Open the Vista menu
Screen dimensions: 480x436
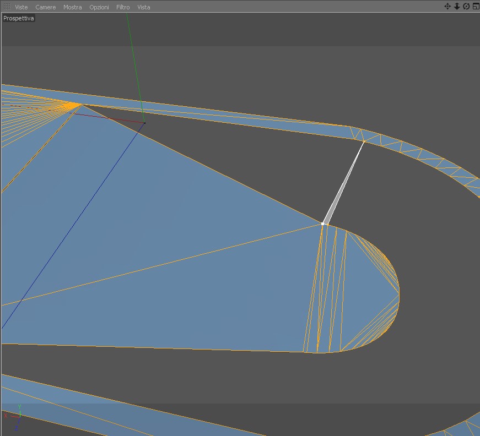coord(144,7)
